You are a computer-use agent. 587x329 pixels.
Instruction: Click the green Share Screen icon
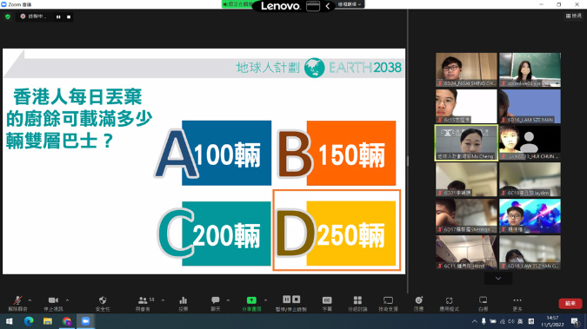(x=251, y=303)
